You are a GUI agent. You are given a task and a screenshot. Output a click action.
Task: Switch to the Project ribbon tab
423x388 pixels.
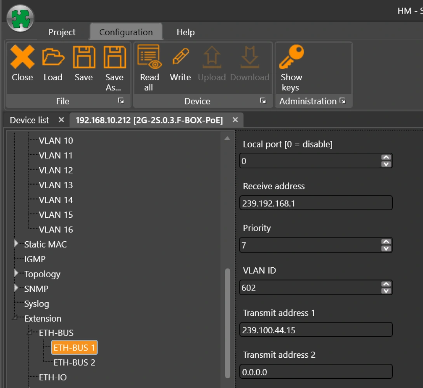click(62, 32)
